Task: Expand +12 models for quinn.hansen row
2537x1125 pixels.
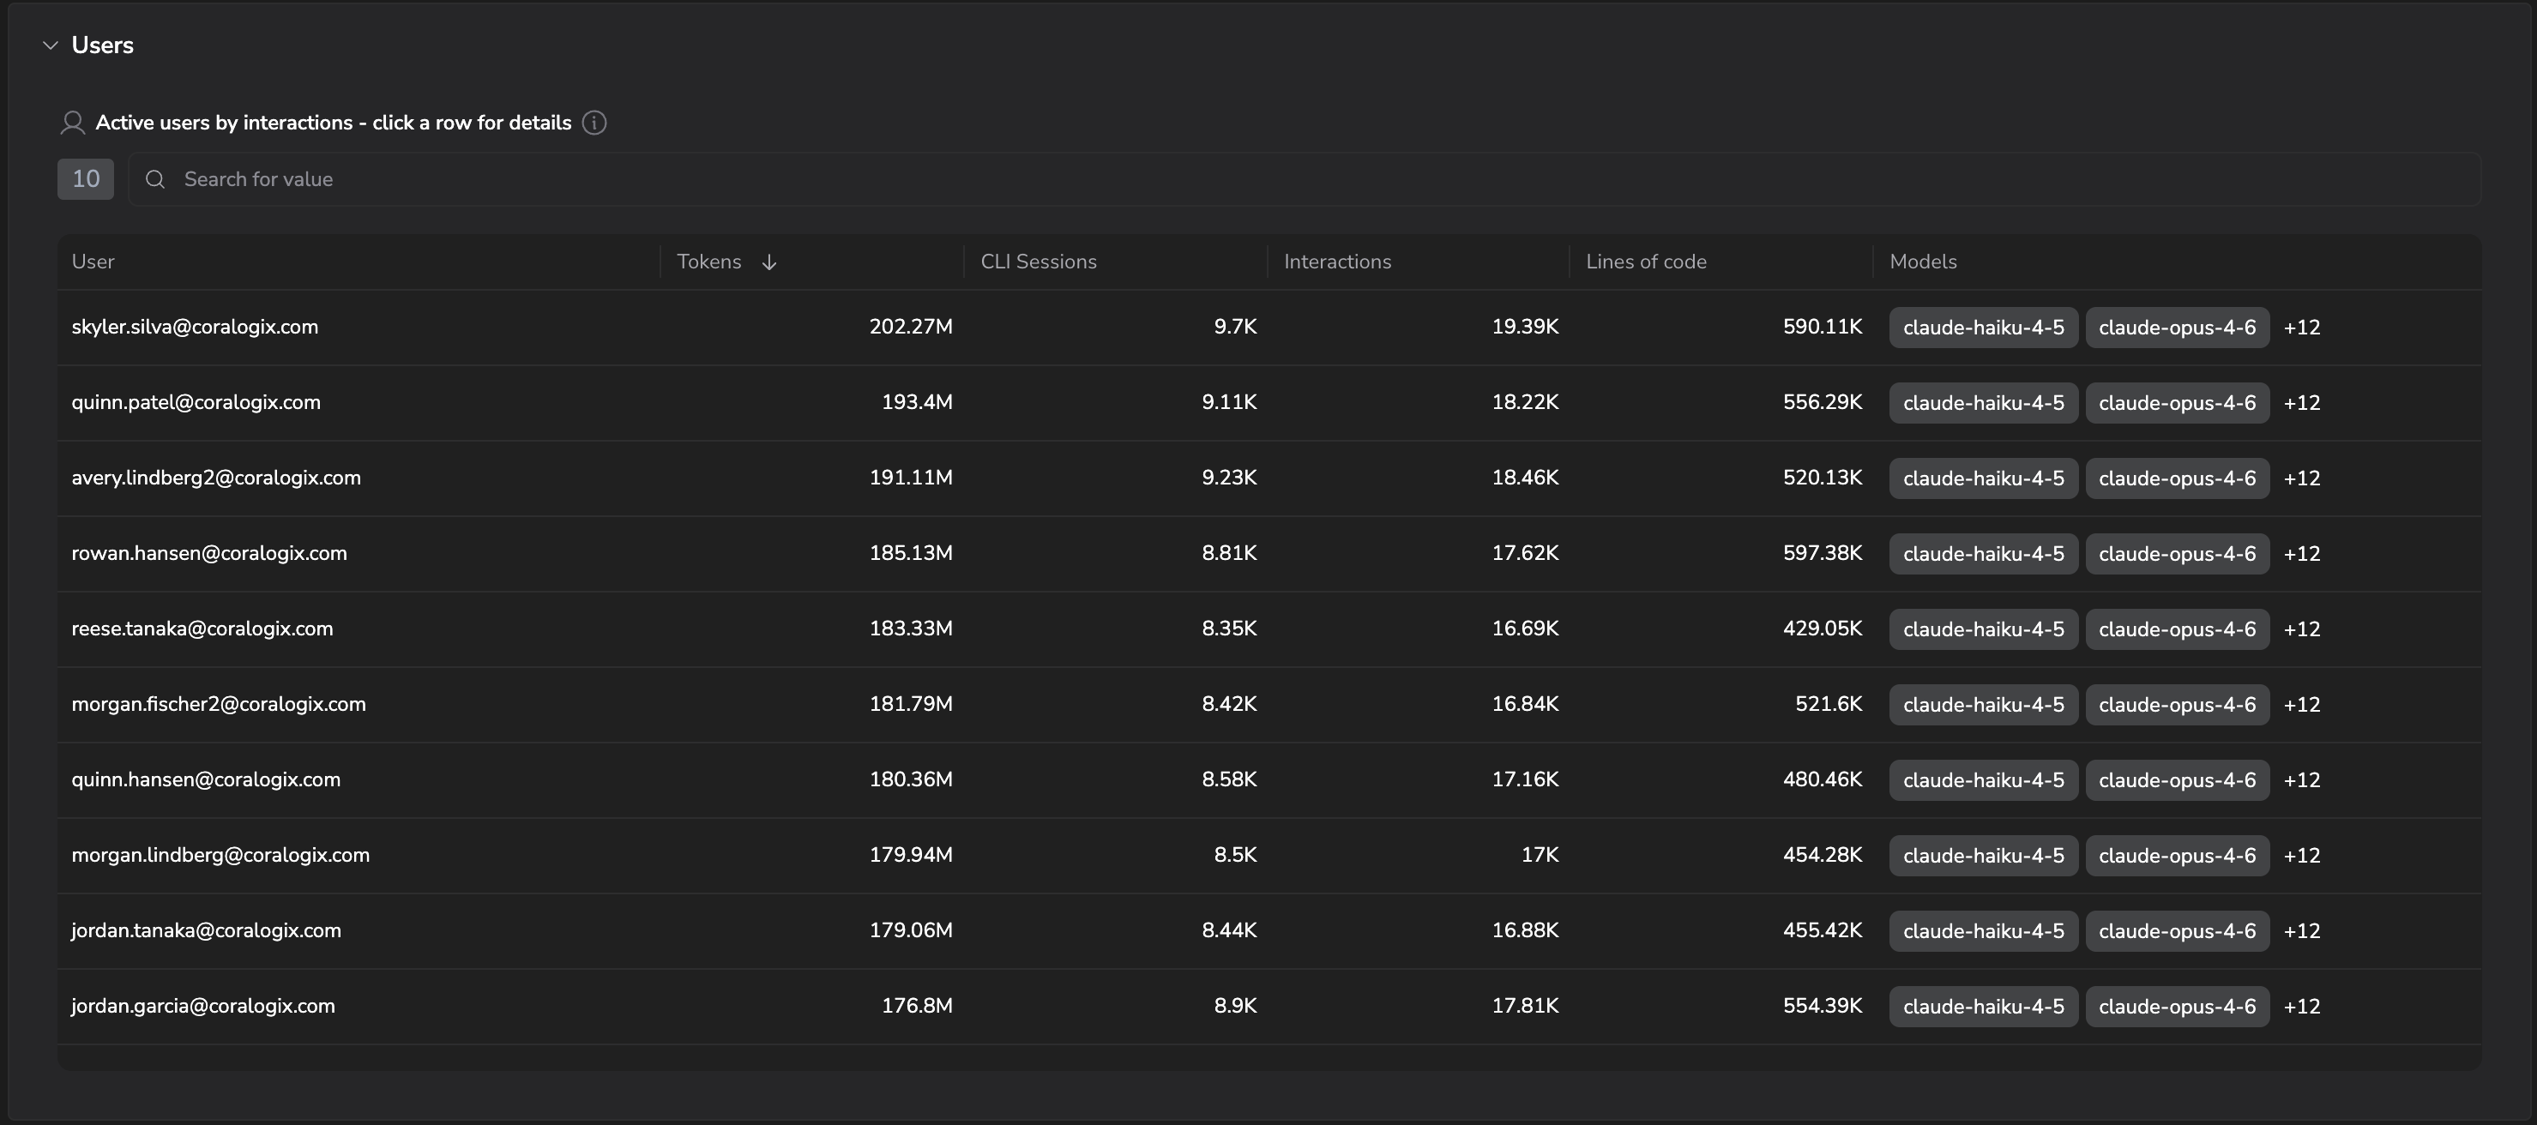Action: coord(2302,780)
